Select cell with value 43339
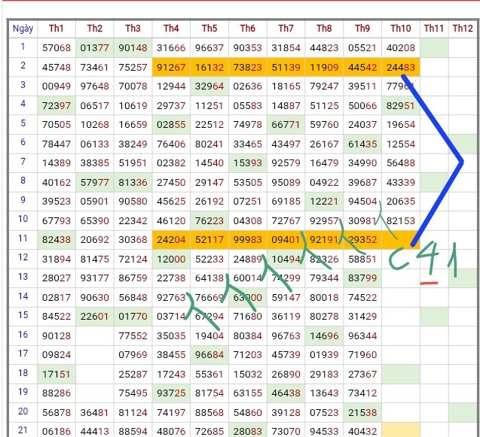This screenshot has height=437, width=480. coord(401,183)
